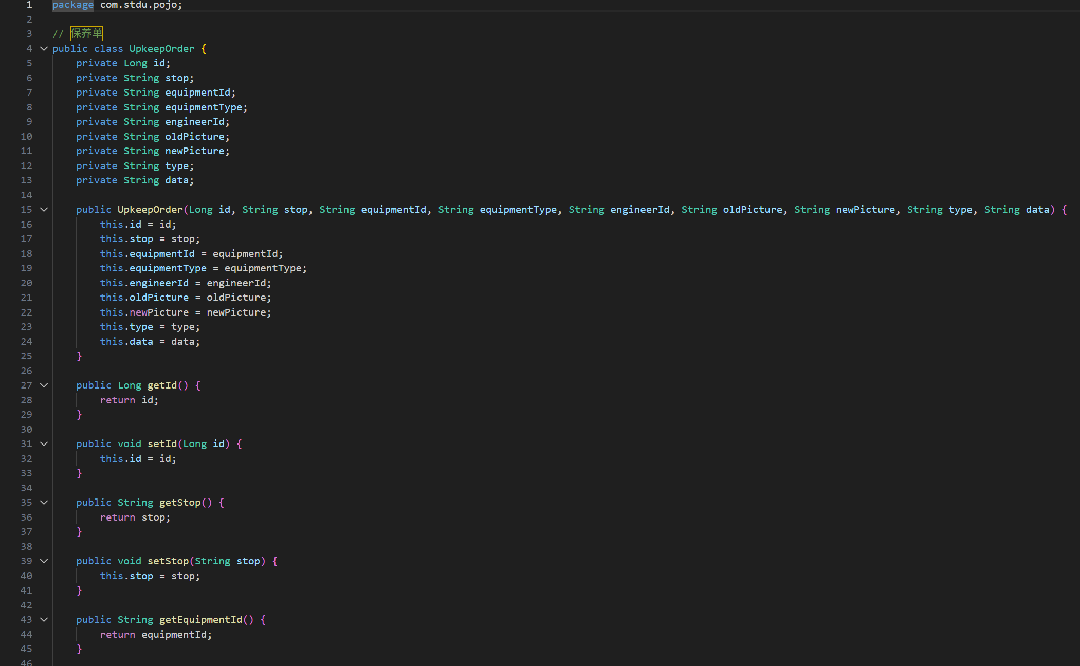Collapse the getStop method fold arrow
This screenshot has width=1080, height=666.
[44, 503]
